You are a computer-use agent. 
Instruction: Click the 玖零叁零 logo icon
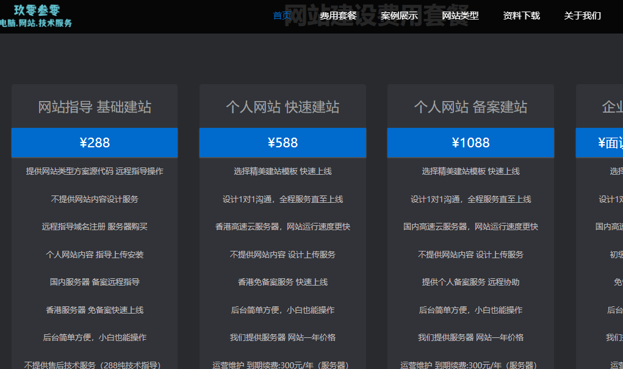click(37, 10)
